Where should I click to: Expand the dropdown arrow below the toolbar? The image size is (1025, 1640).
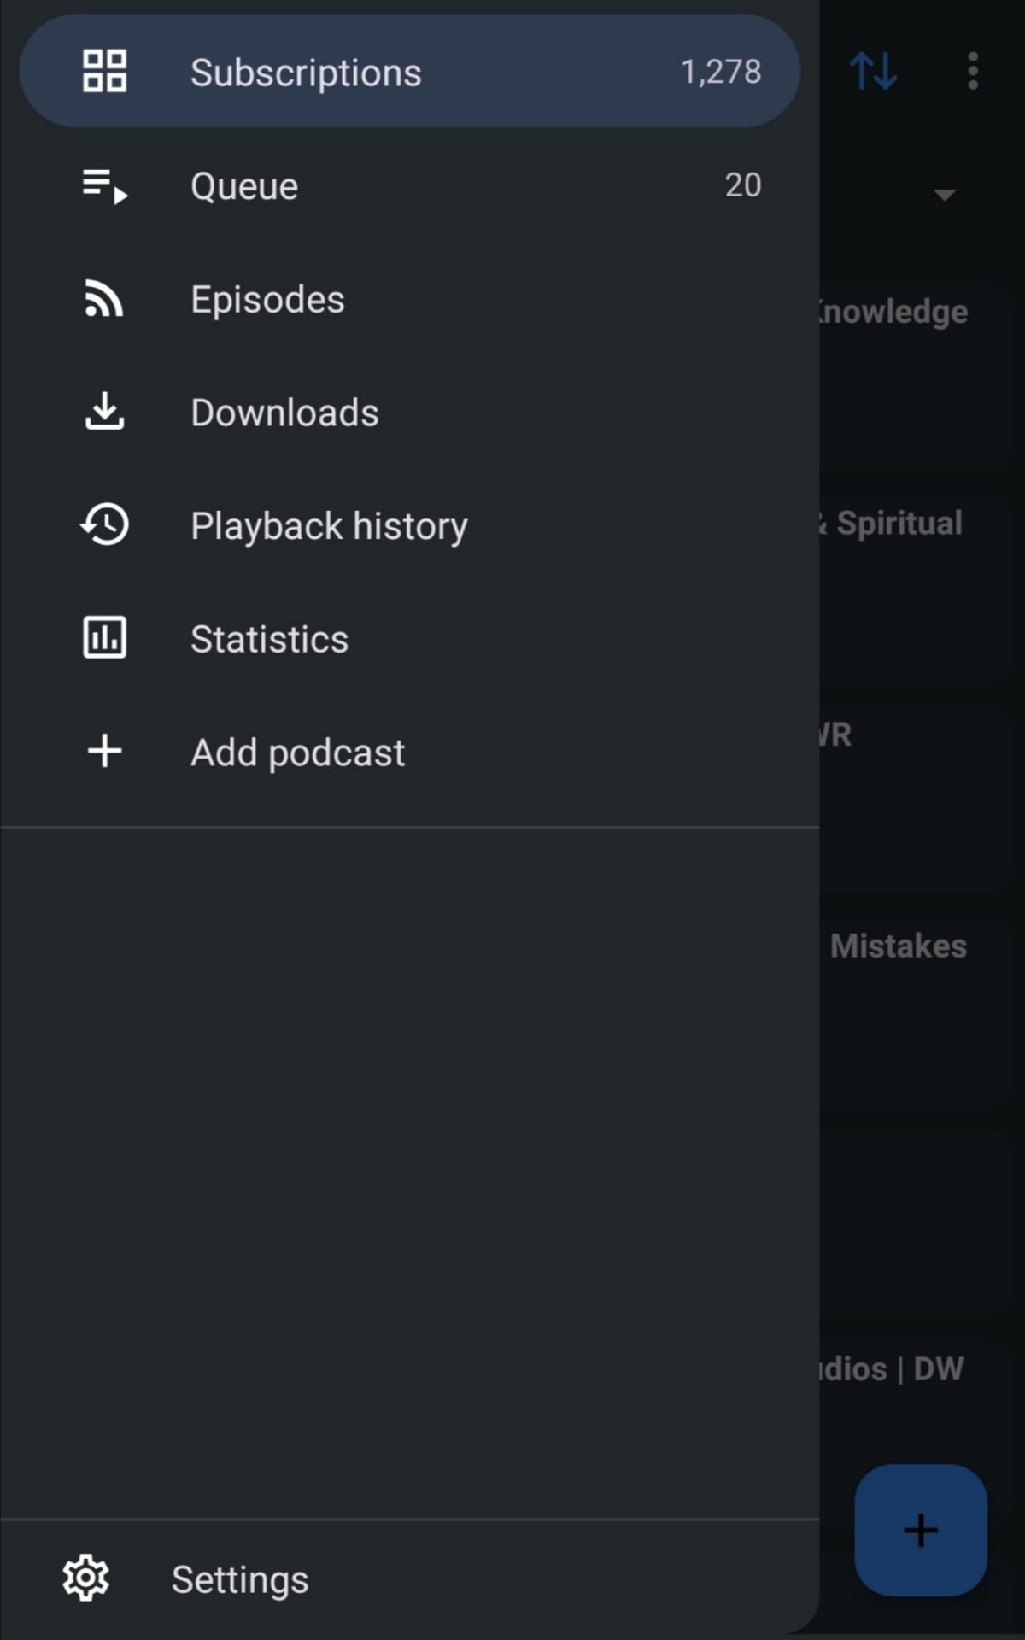coord(944,195)
